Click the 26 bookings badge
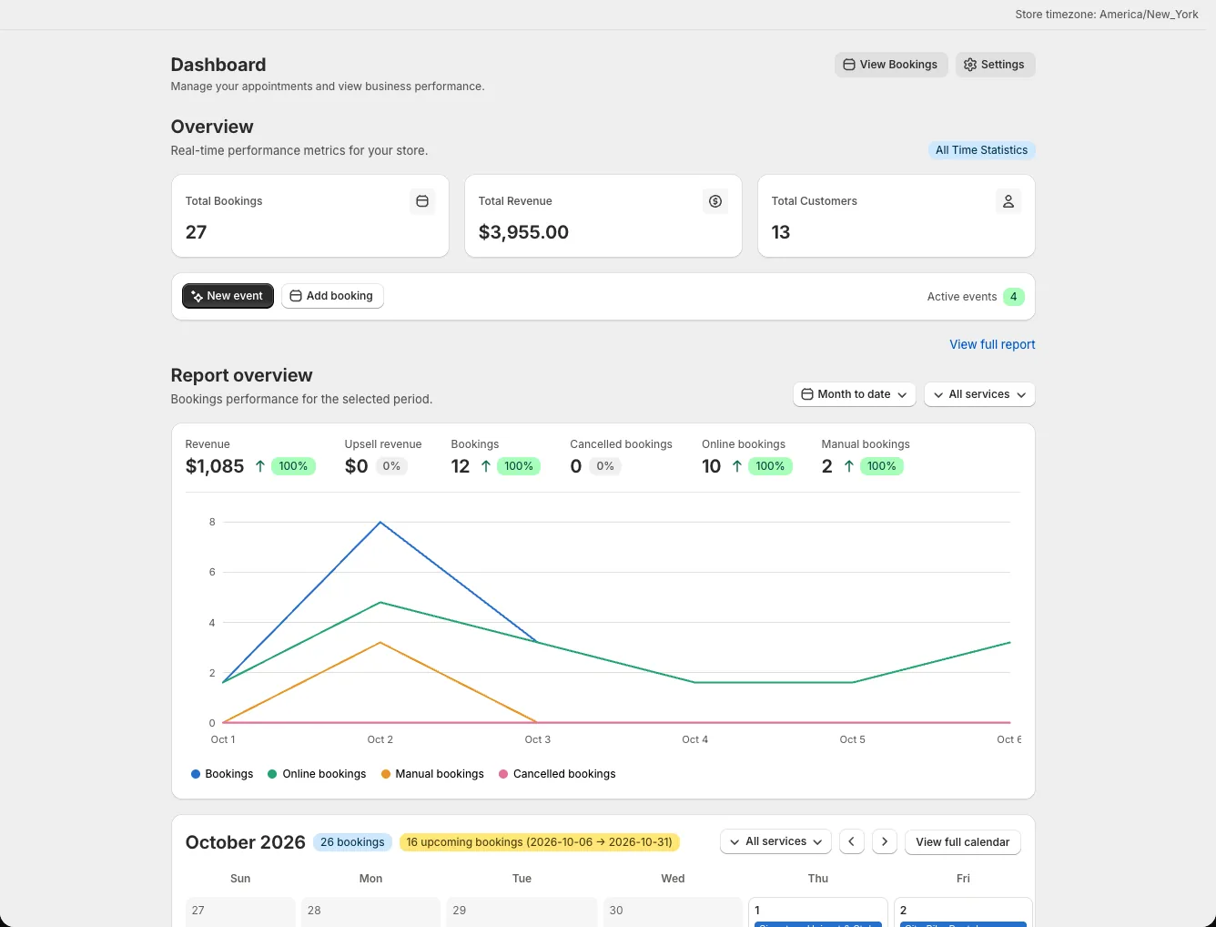Image resolution: width=1216 pixels, height=927 pixels. pyautogui.click(x=352, y=842)
